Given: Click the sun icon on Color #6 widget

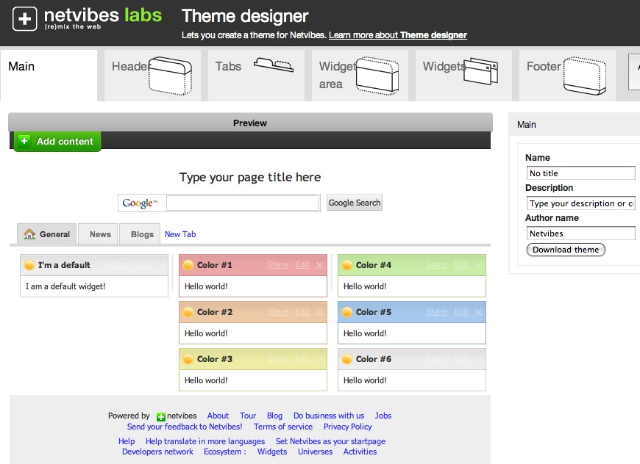Looking at the screenshot, I should [x=347, y=359].
